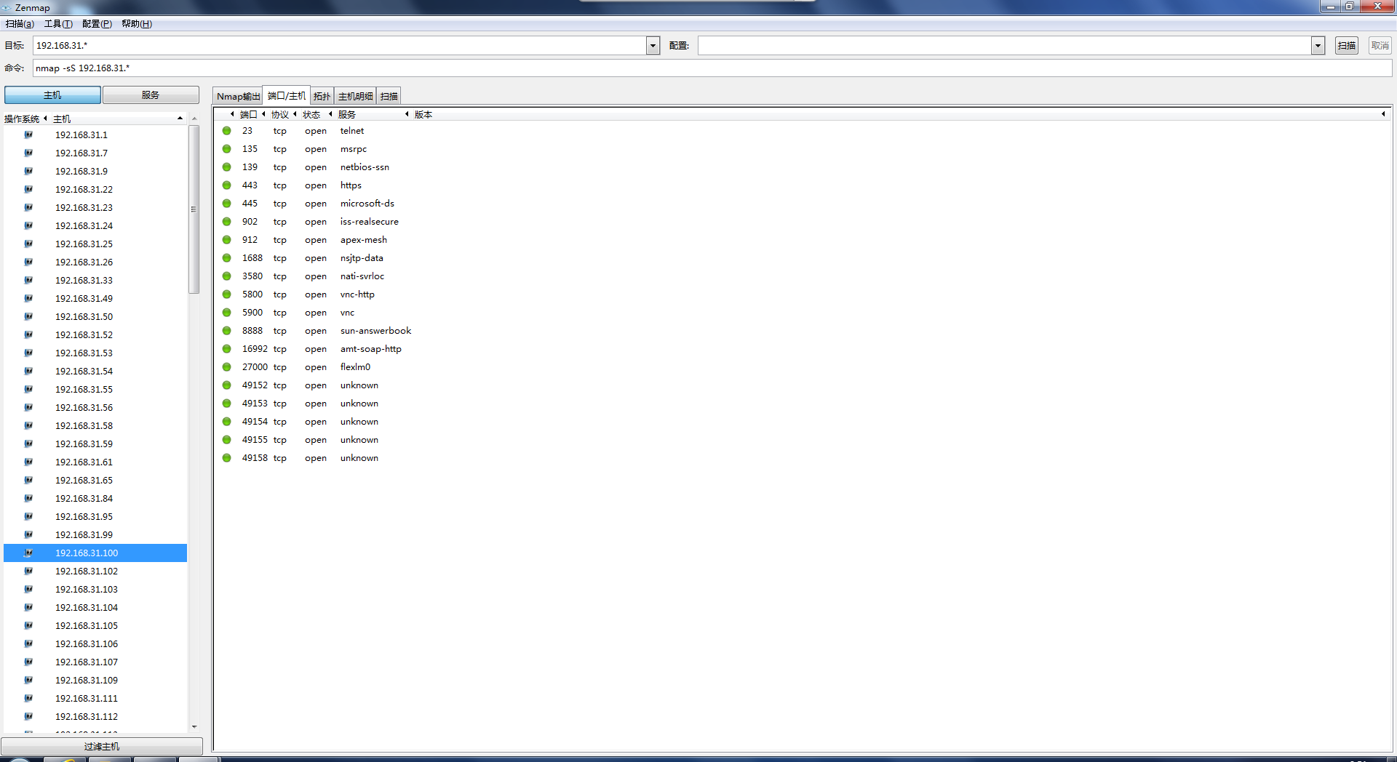The height and width of the screenshot is (762, 1397).
Task: Click the green status icon for port 5900
Action: [x=227, y=313]
